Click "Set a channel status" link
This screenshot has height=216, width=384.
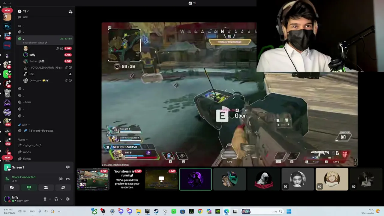35,43
